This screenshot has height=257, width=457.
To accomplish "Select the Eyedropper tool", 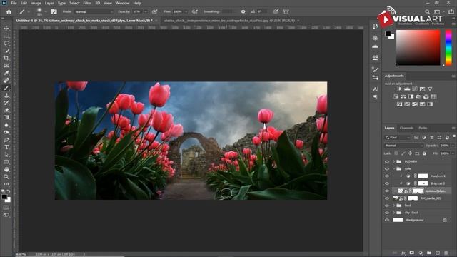I will [6, 73].
